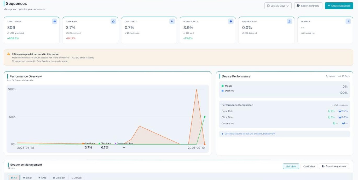The height and width of the screenshot is (180, 358).
Task: Click the cursor icon on Click Rate card
Action: [x=172, y=21]
